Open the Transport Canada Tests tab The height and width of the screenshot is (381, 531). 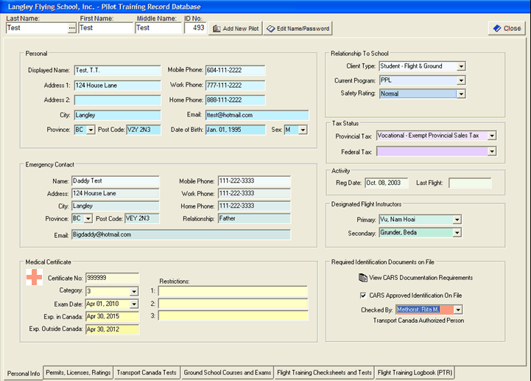coord(147,373)
